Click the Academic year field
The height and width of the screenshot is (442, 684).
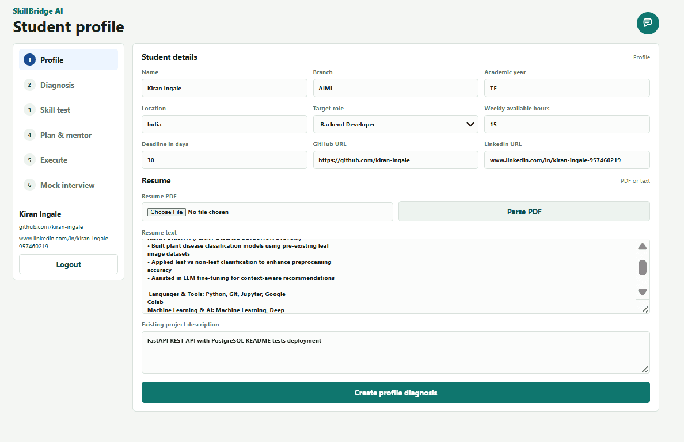567,88
